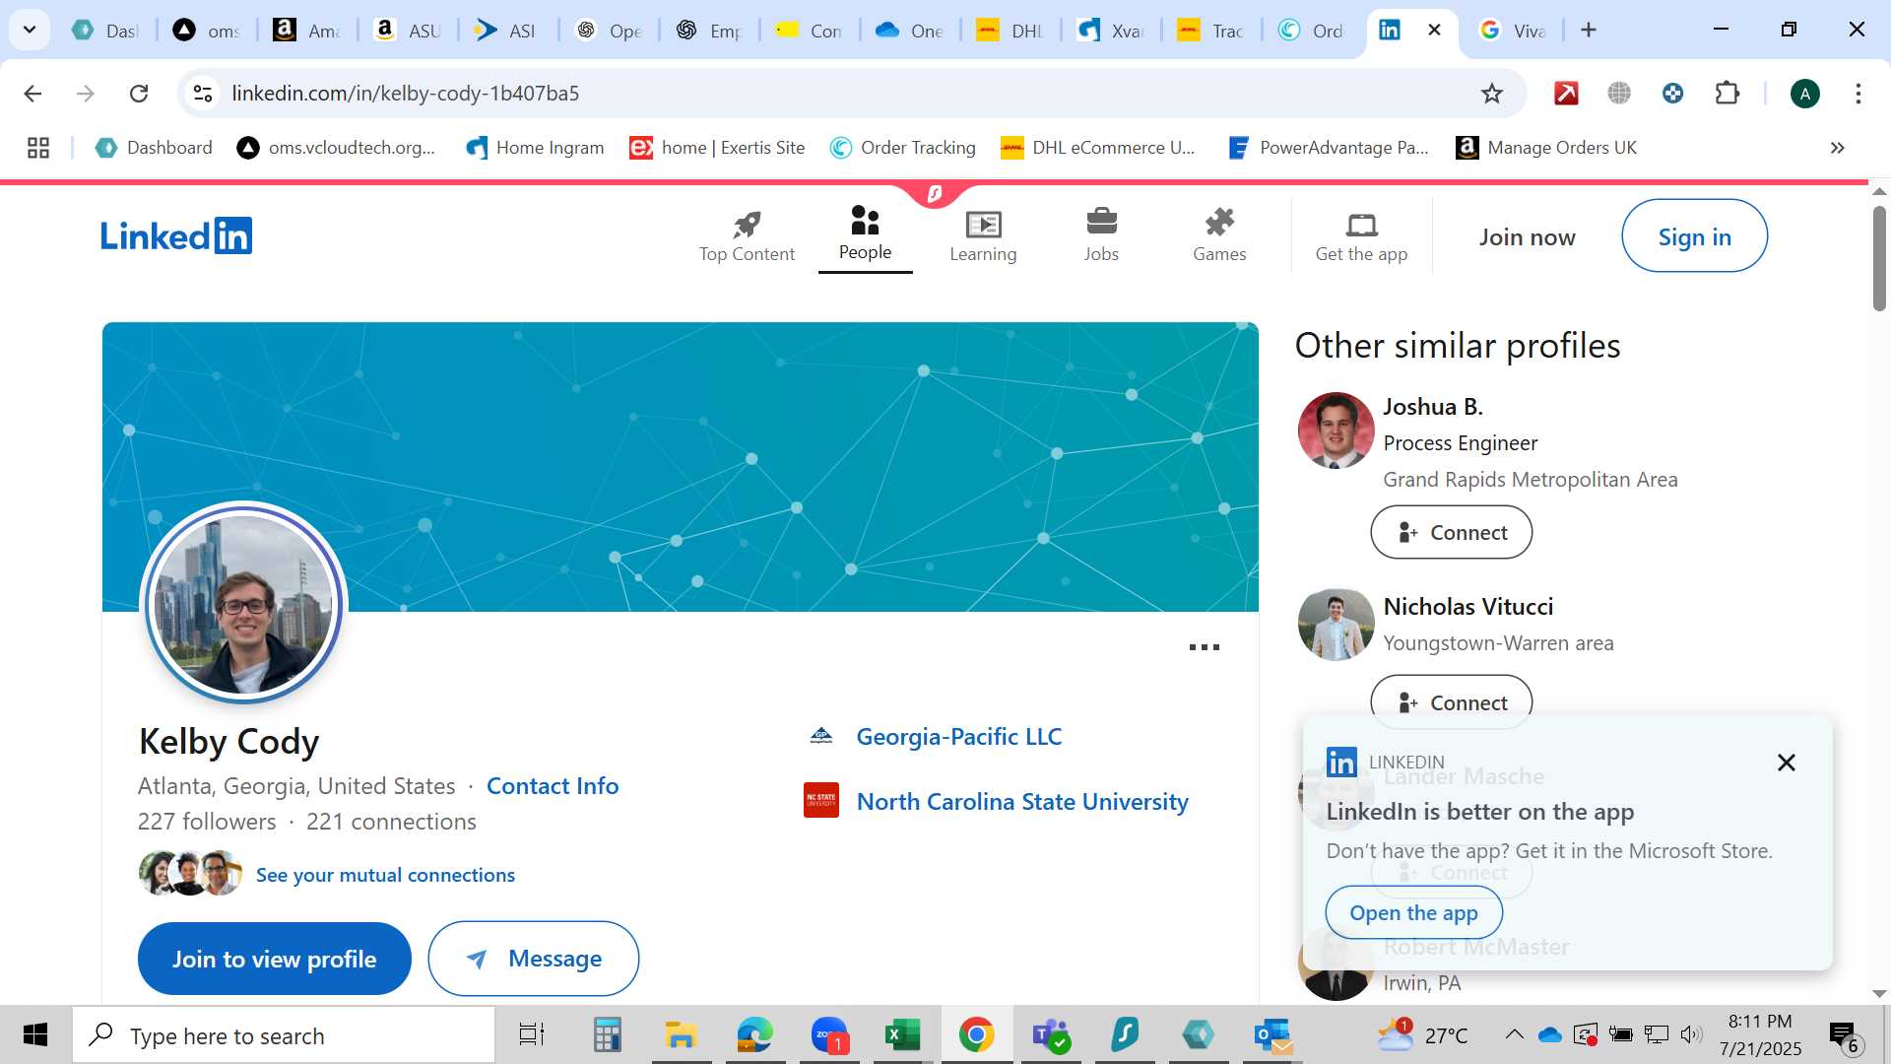Close the active LinkedIn tab
The image size is (1891, 1064).
pyautogui.click(x=1435, y=30)
